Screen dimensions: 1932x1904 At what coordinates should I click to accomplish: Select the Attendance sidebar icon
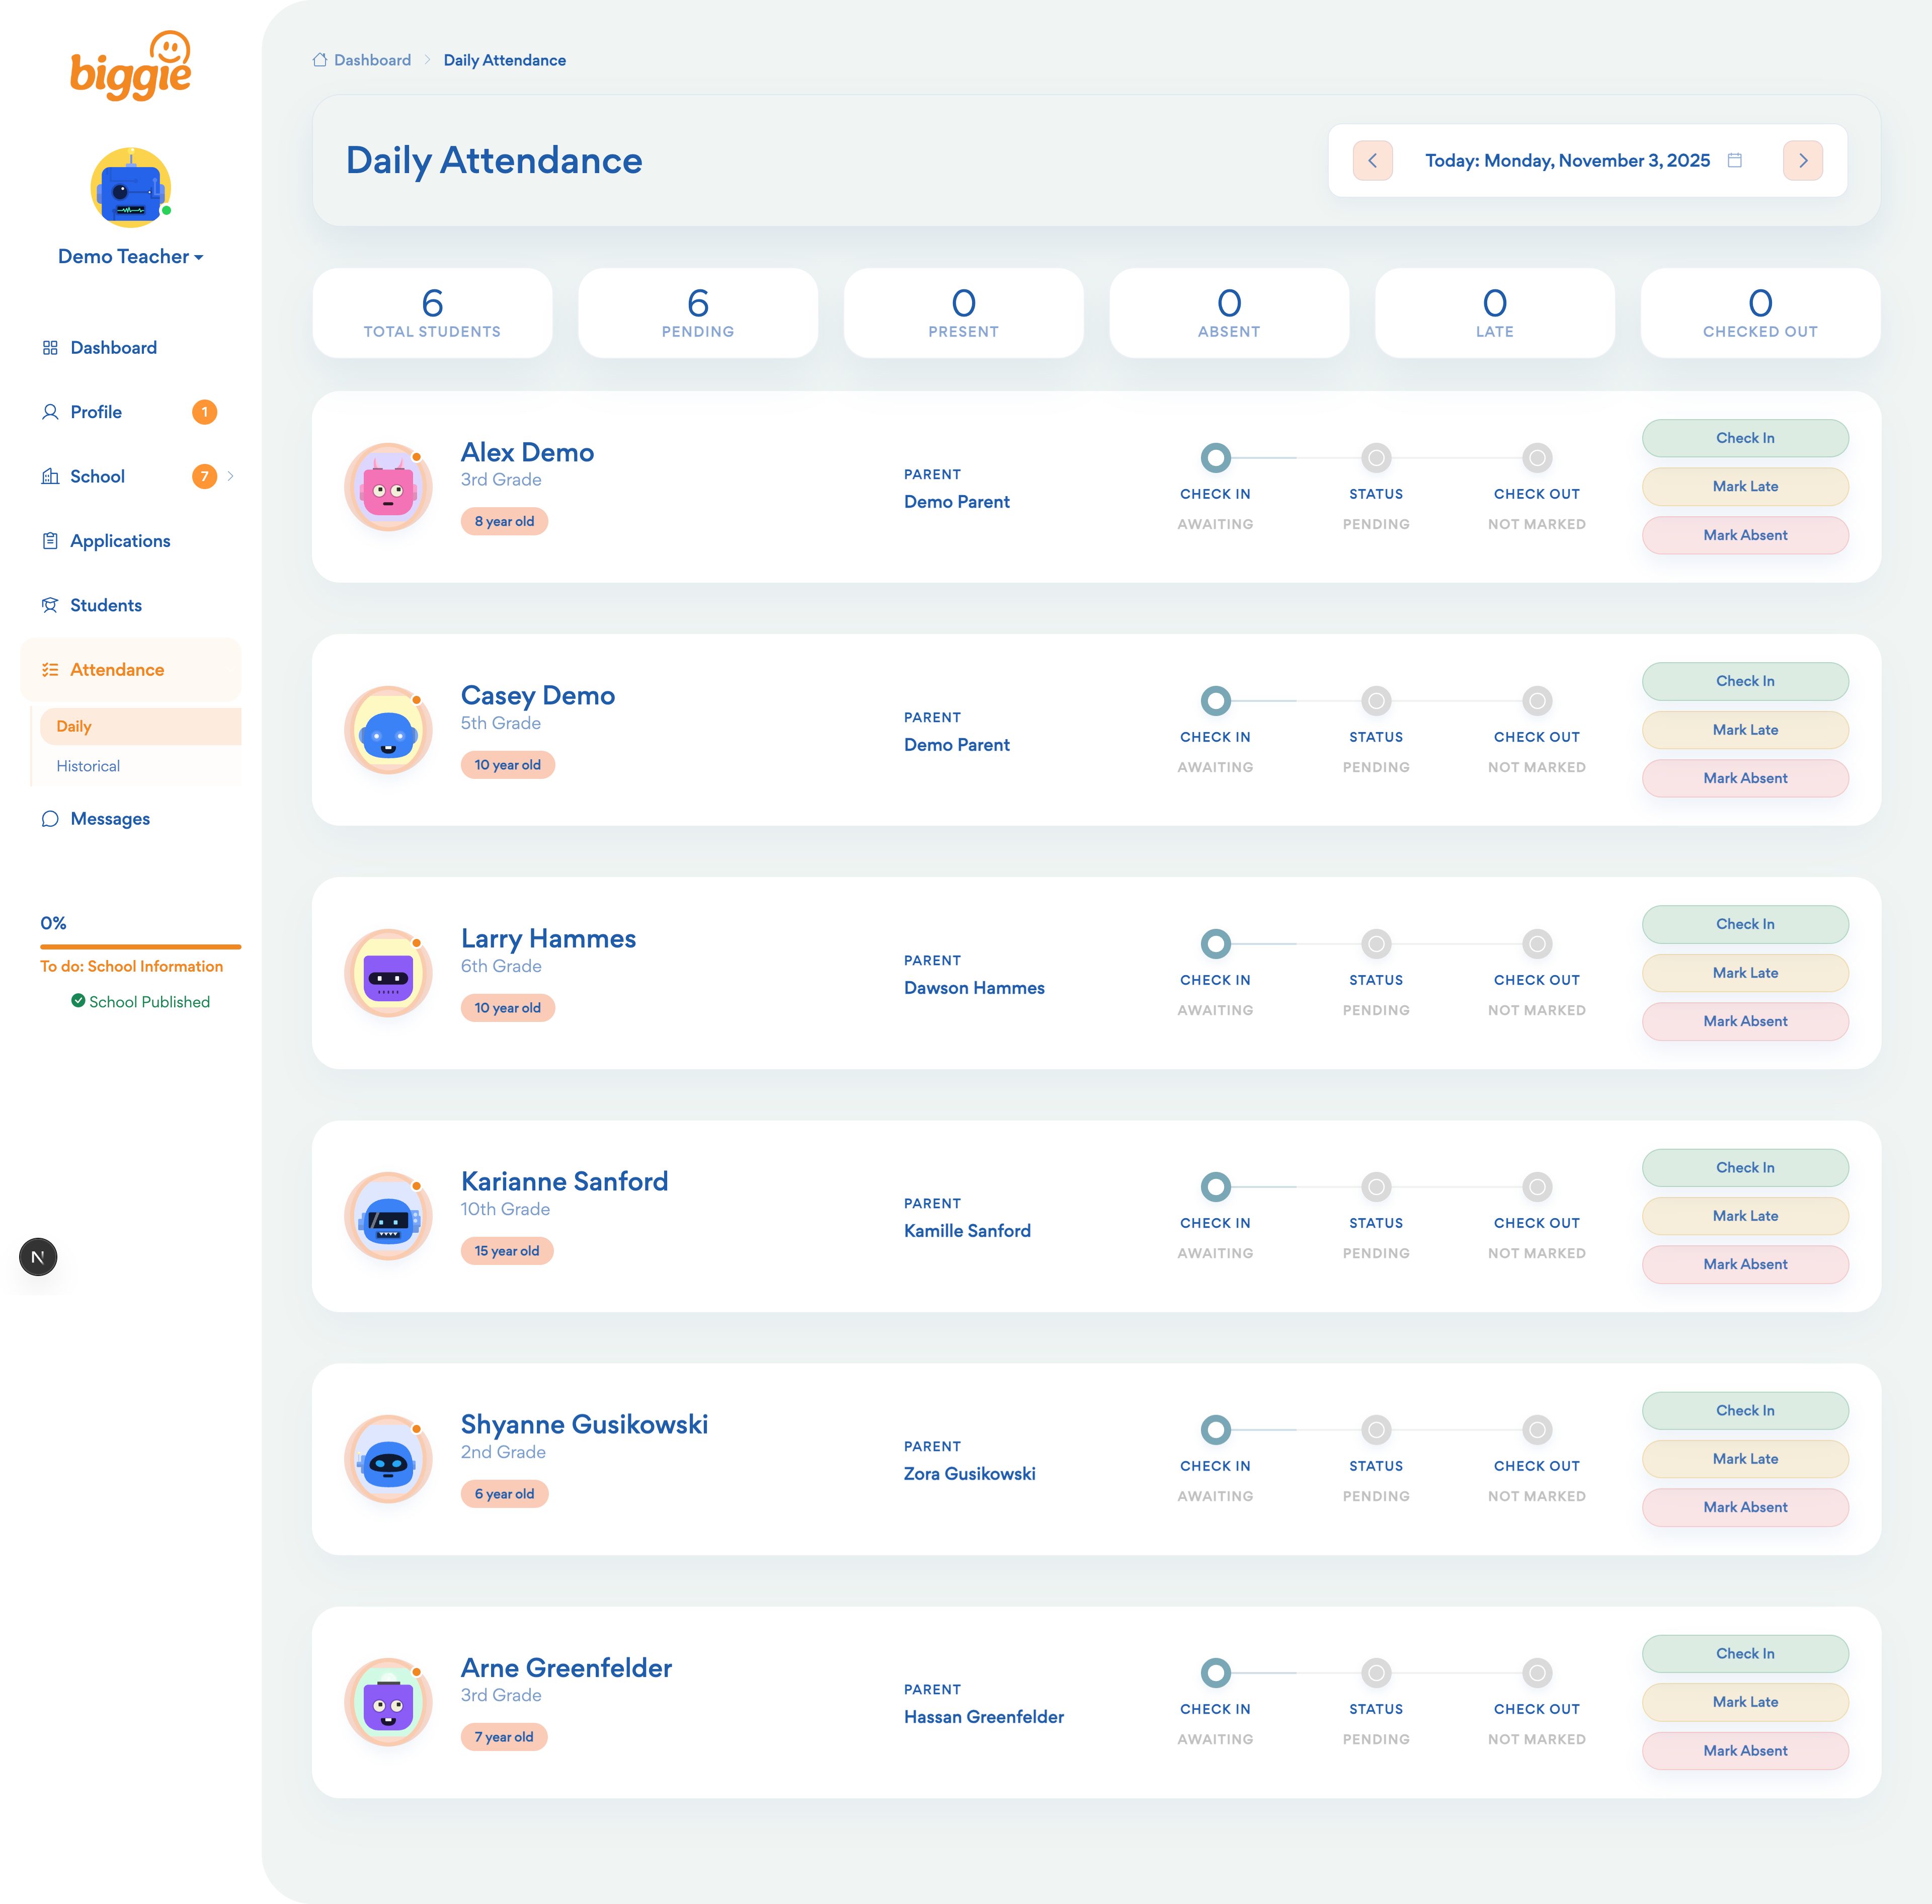(50, 669)
